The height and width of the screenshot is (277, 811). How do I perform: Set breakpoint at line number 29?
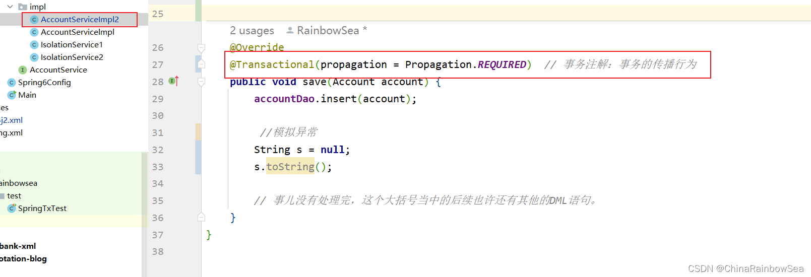pos(158,99)
